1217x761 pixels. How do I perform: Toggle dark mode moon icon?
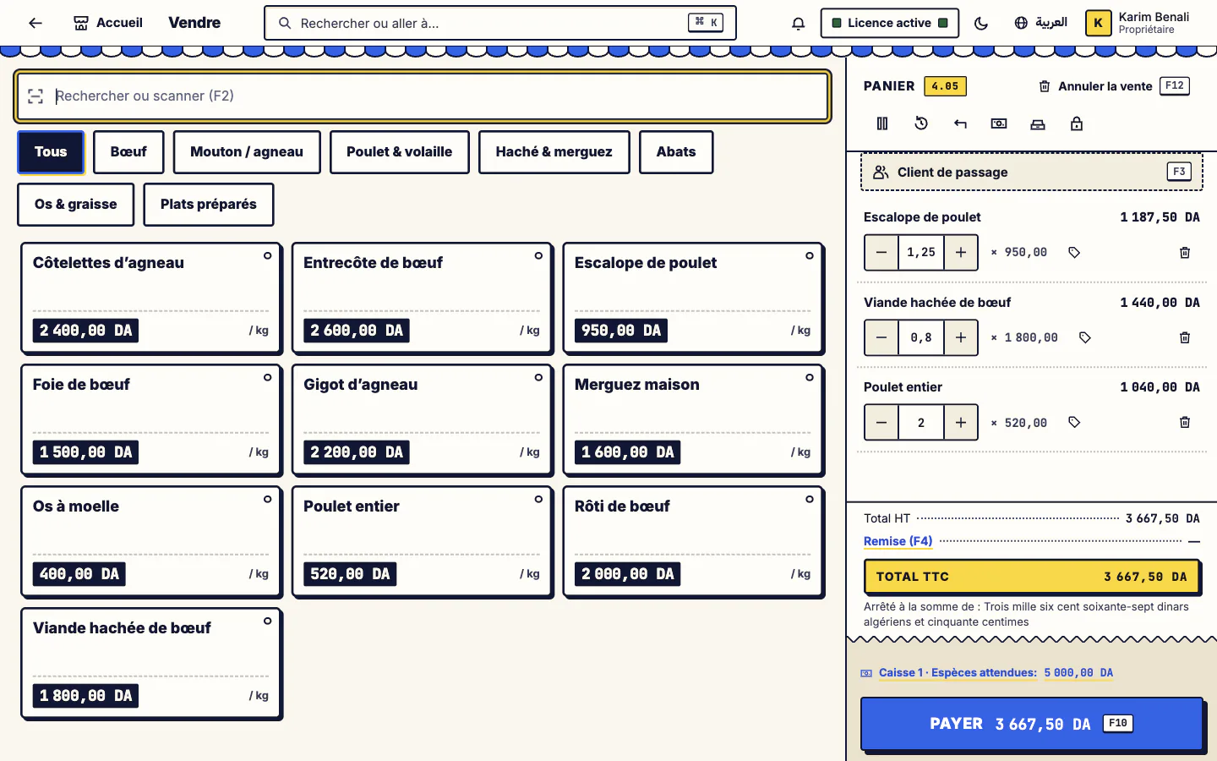click(x=981, y=23)
